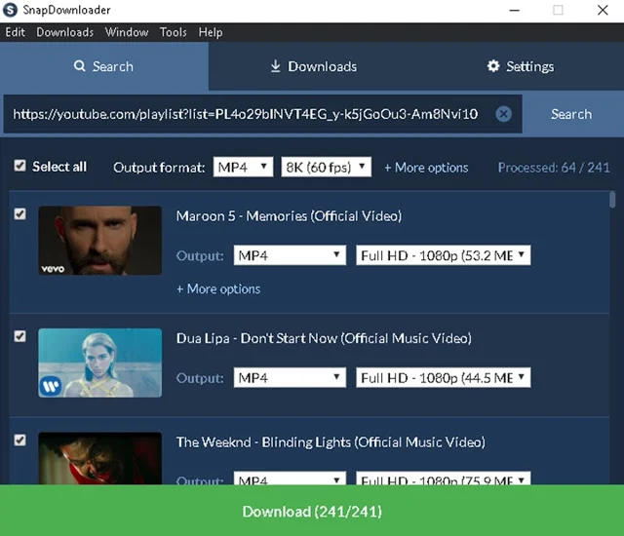This screenshot has width=624, height=536.
Task: Click the Maroon 5 - Memories title text
Action: click(289, 216)
